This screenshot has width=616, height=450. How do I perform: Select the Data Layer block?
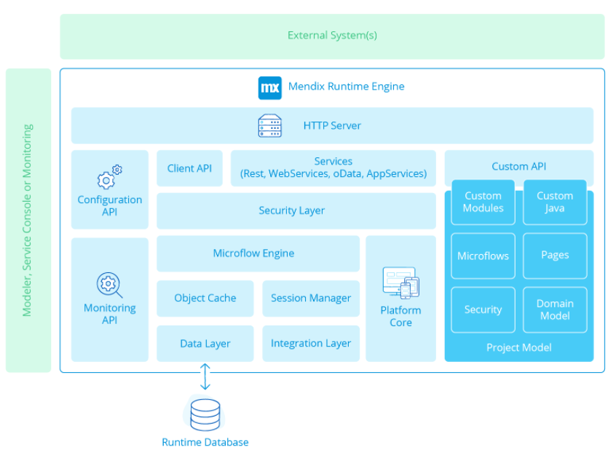(x=205, y=344)
